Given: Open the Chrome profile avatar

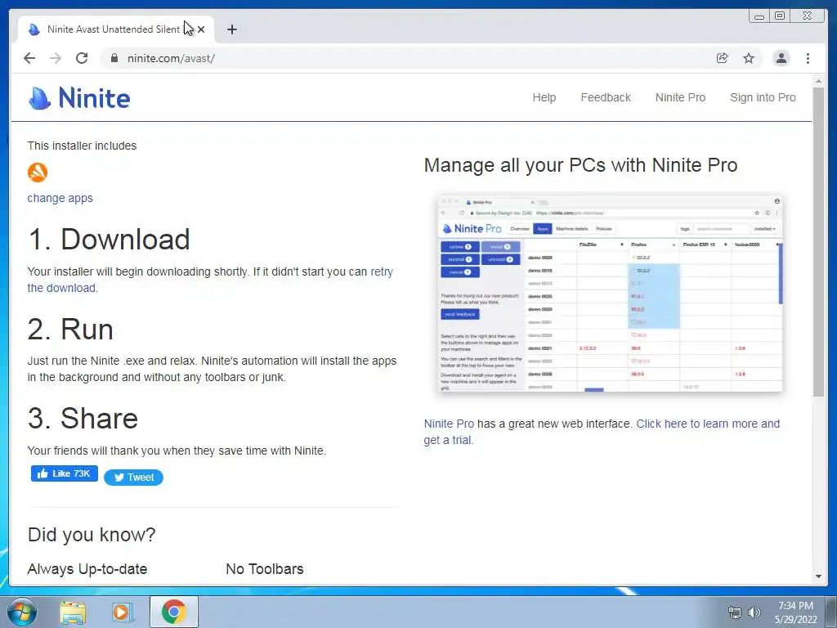Looking at the screenshot, I should (x=781, y=58).
